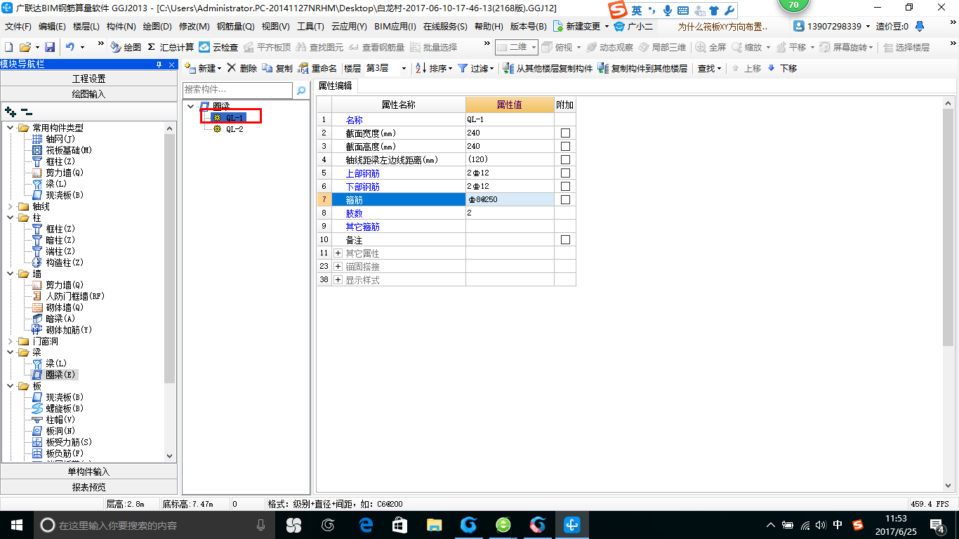This screenshot has height=539, width=959.
Task: Switch to 绘图 drawing mode
Action: [x=126, y=47]
